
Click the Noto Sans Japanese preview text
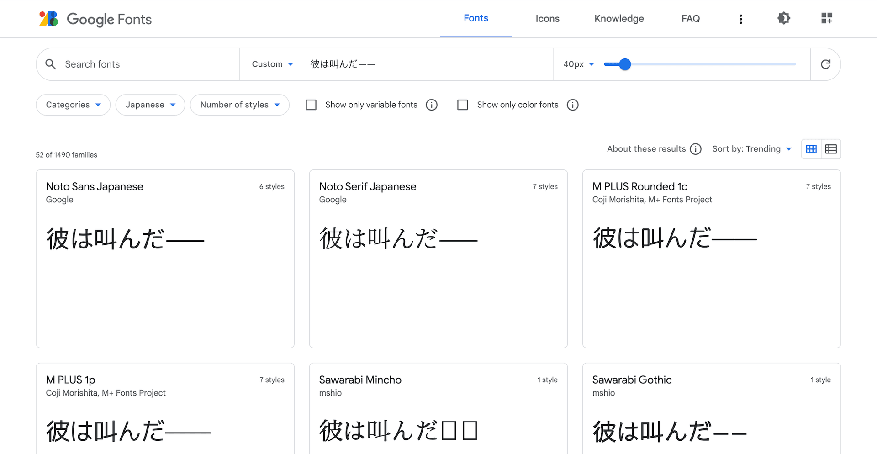(x=125, y=239)
